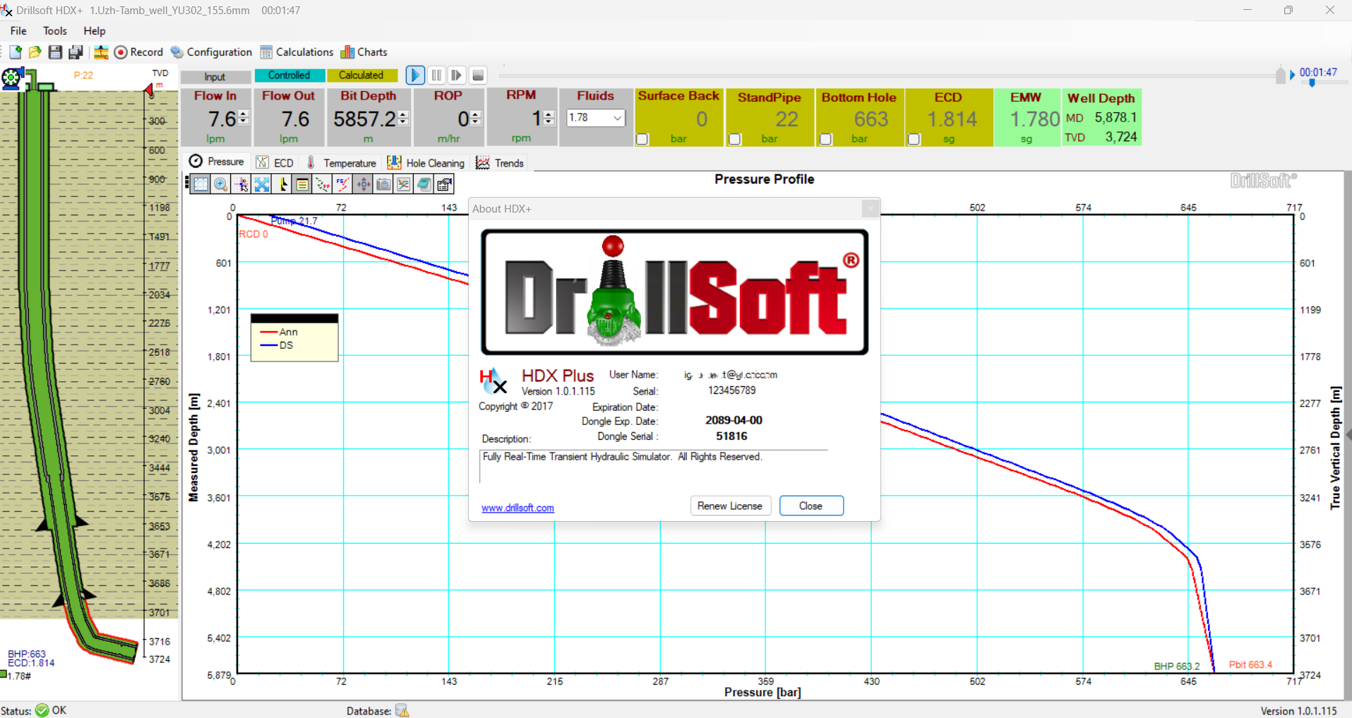1352x718 pixels.
Task: Switch to the Hole Cleaning tab
Action: point(426,163)
